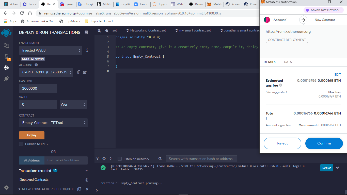Click the Gas Limit input field
The image size is (347, 195).
tap(38, 88)
